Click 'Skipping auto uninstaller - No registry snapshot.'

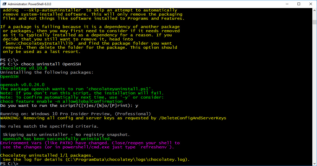pos(66,135)
